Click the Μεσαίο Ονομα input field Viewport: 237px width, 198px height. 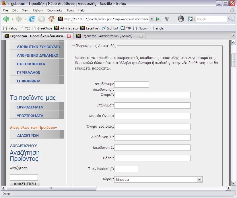point(152,116)
